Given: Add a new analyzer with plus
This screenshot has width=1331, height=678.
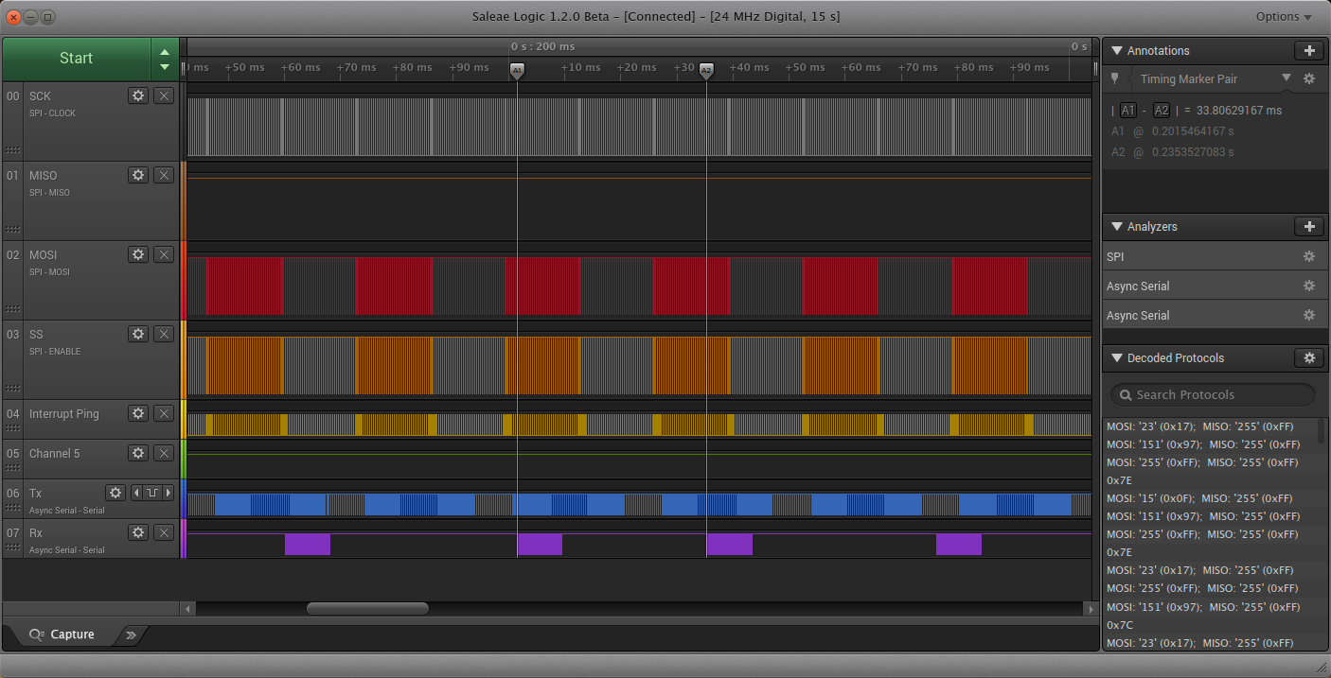Looking at the screenshot, I should tap(1309, 227).
